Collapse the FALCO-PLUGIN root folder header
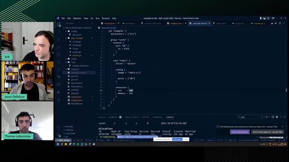The height and width of the screenshot is (162, 289). pyautogui.click(x=78, y=28)
